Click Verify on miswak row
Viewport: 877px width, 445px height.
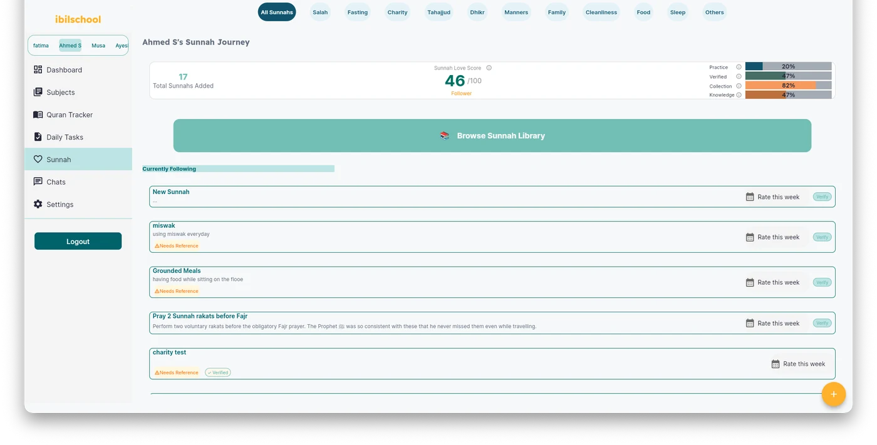[x=823, y=237]
